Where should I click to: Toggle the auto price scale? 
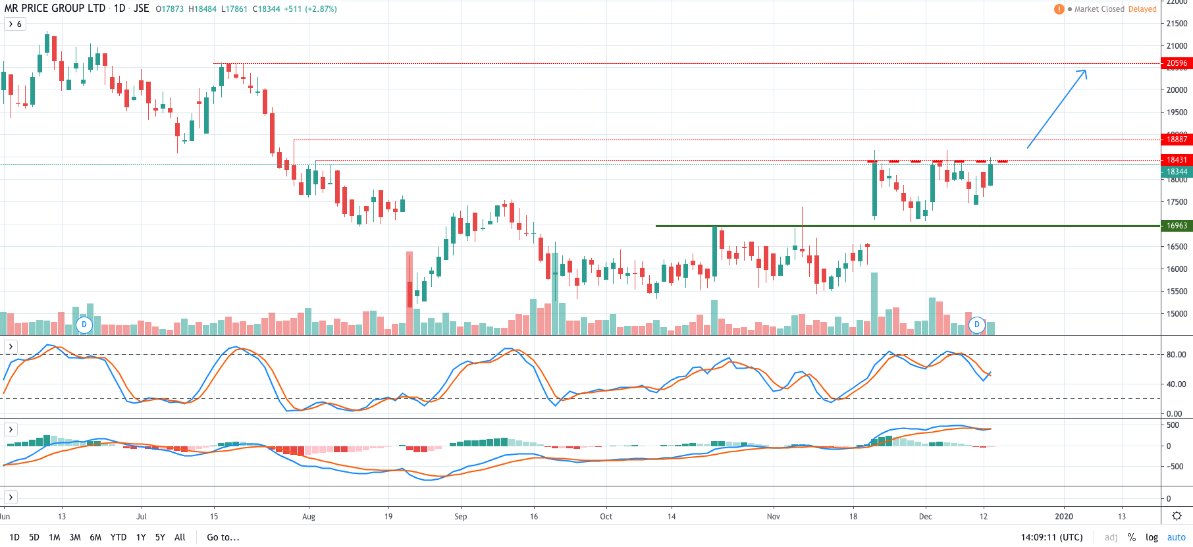coord(1177,537)
